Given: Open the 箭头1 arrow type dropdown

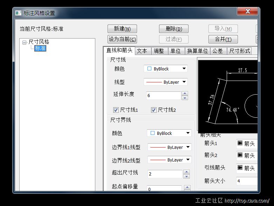Looking at the screenshot, I should [x=247, y=144].
